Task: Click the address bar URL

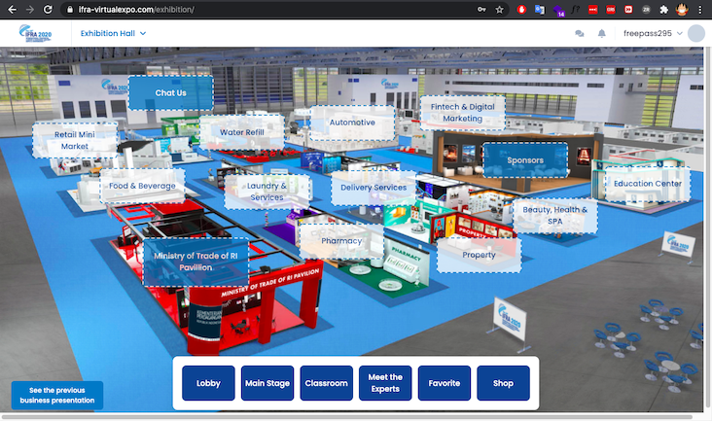Action: tap(136, 9)
